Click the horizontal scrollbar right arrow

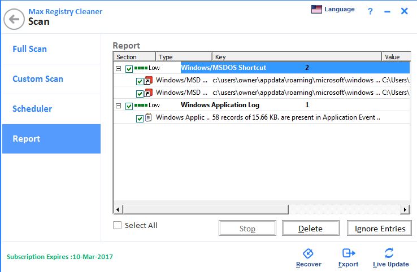(405, 209)
